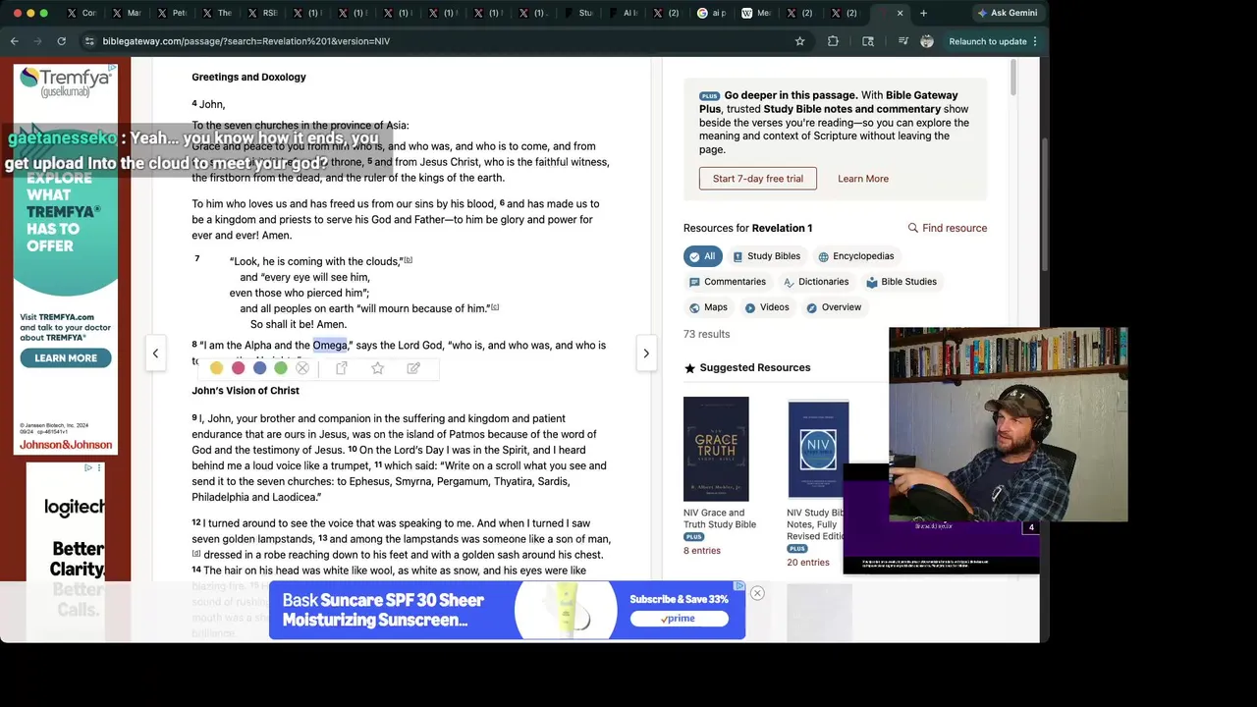Click the share icon in verse toolbar
Image resolution: width=1257 pixels, height=707 pixels.
(x=342, y=368)
